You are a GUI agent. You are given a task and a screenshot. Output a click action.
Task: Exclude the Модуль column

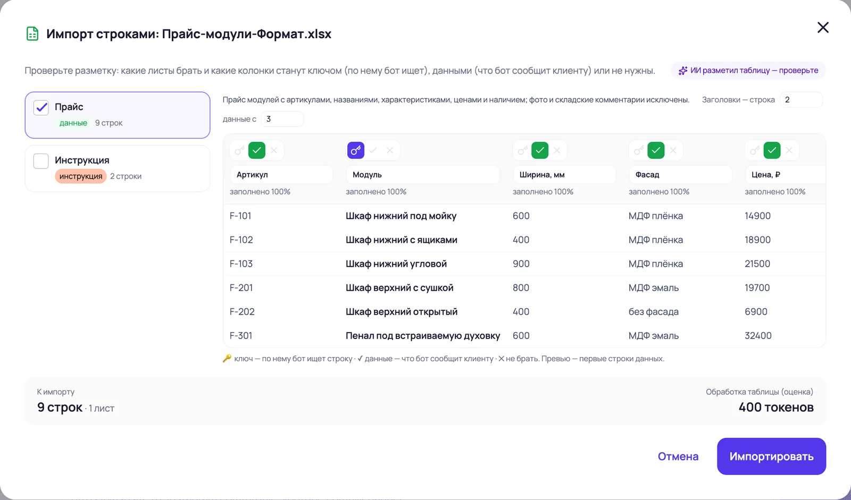(x=390, y=150)
